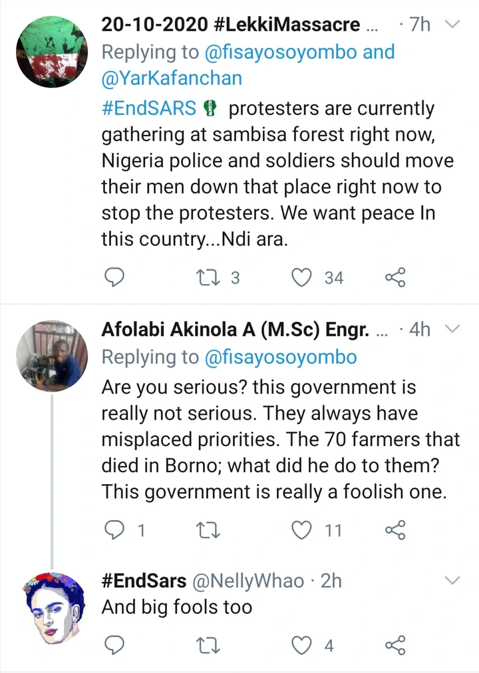
Task: Share the LekkiMassacre Sambisa forest tweet
Action: 395,277
